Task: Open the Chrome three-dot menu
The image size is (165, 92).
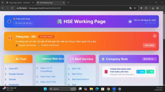Action: point(162,8)
